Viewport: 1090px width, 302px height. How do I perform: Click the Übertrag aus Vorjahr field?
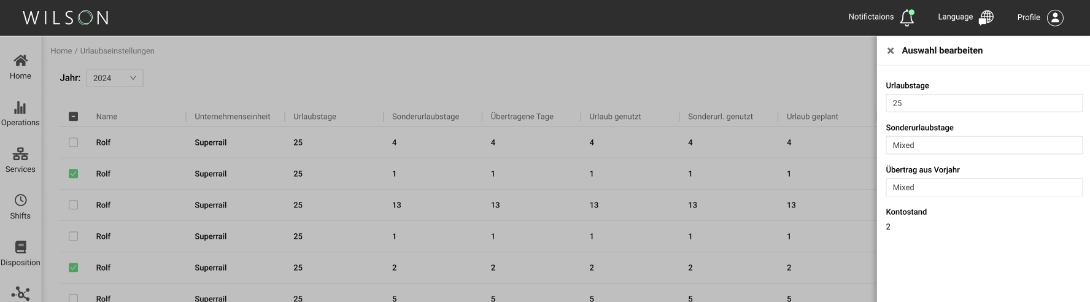pos(984,187)
